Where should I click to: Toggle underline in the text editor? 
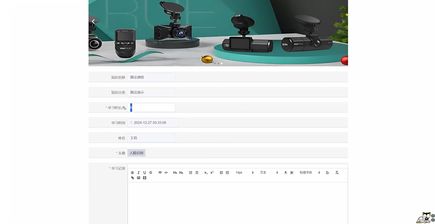point(144,173)
